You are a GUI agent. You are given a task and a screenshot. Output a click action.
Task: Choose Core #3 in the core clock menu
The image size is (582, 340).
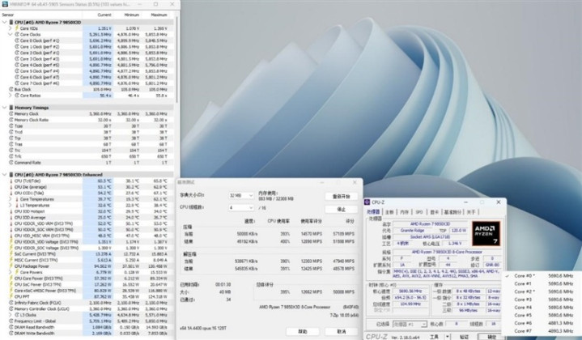tap(542, 300)
